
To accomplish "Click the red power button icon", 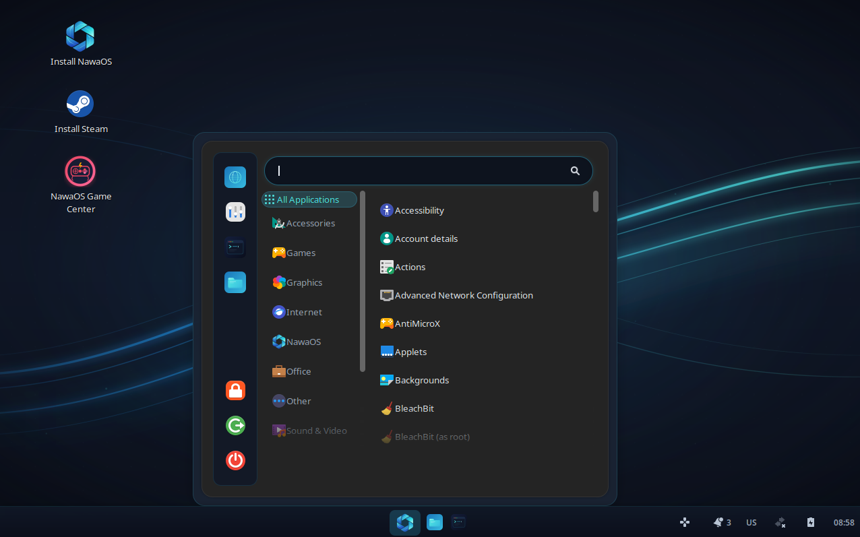I will click(235, 460).
